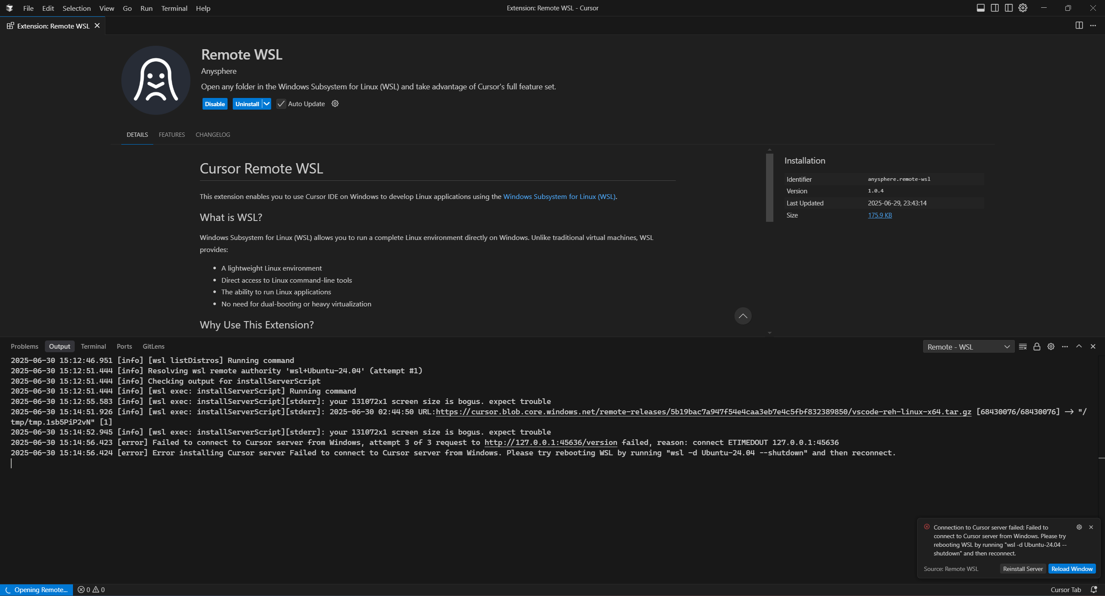Click the red error icon in notification
This screenshot has width=1105, height=596.
point(927,527)
